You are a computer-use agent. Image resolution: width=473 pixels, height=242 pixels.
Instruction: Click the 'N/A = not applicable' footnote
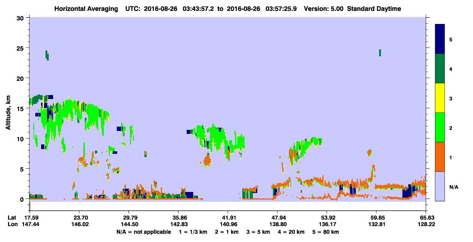pyautogui.click(x=144, y=232)
